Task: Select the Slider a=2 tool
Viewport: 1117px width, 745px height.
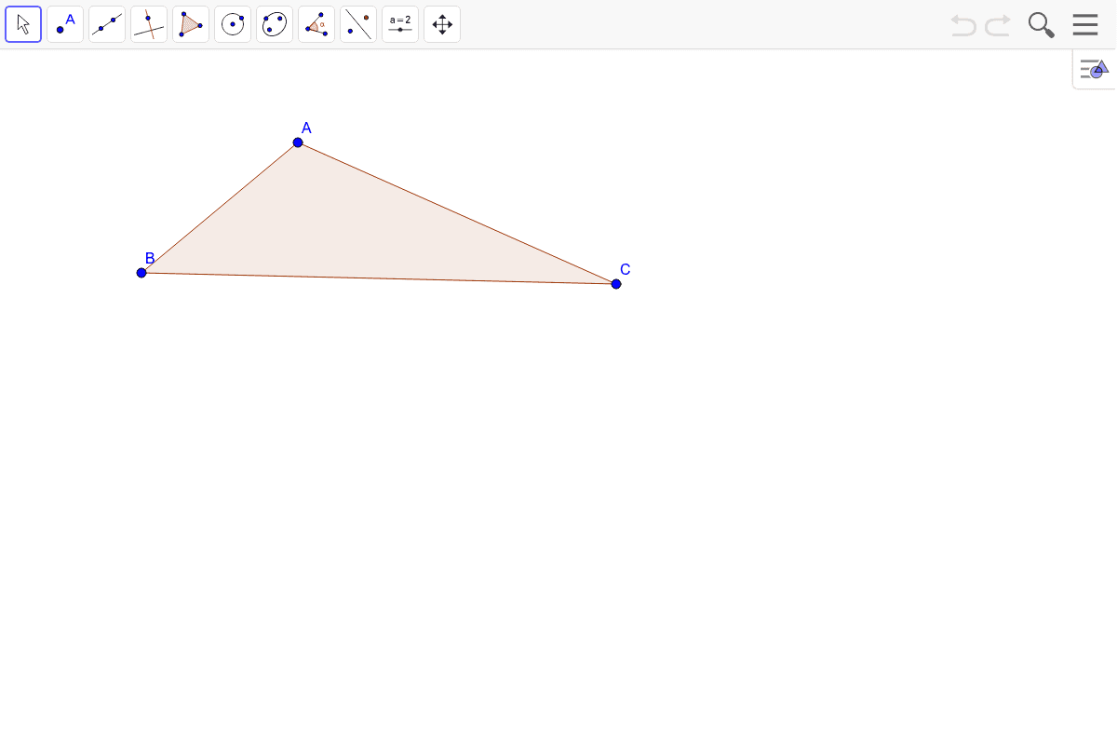Action: coord(400,24)
